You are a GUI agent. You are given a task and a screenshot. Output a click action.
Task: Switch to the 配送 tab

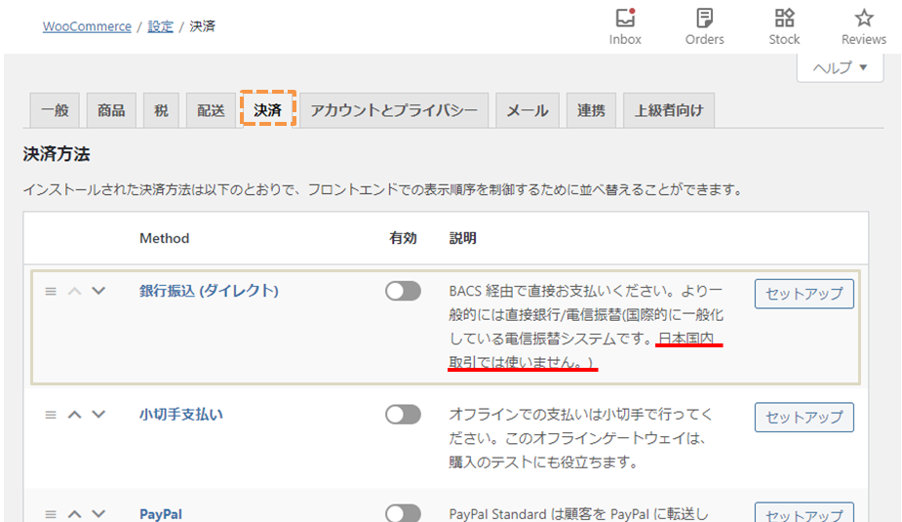[211, 110]
